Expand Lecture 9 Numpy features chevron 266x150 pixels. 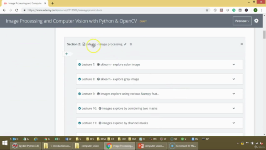234,94
